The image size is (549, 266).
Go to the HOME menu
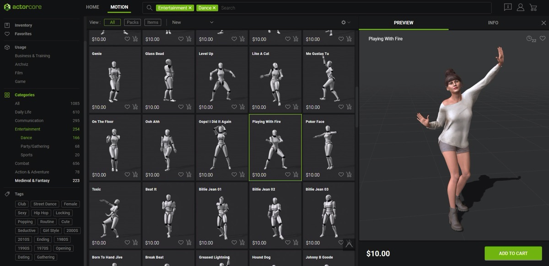[92, 7]
